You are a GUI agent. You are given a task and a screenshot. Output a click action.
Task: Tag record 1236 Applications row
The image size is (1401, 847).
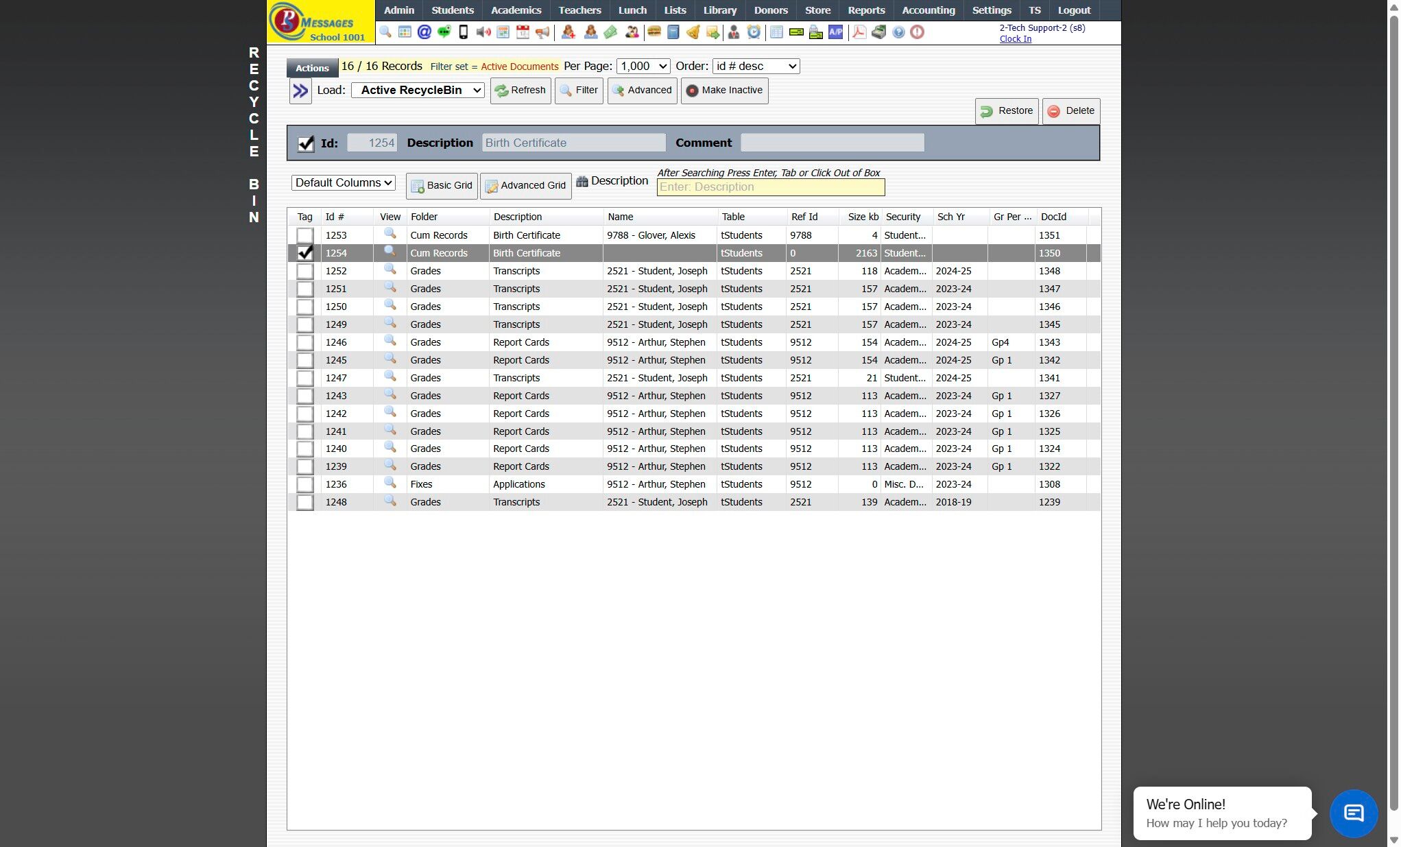305,484
